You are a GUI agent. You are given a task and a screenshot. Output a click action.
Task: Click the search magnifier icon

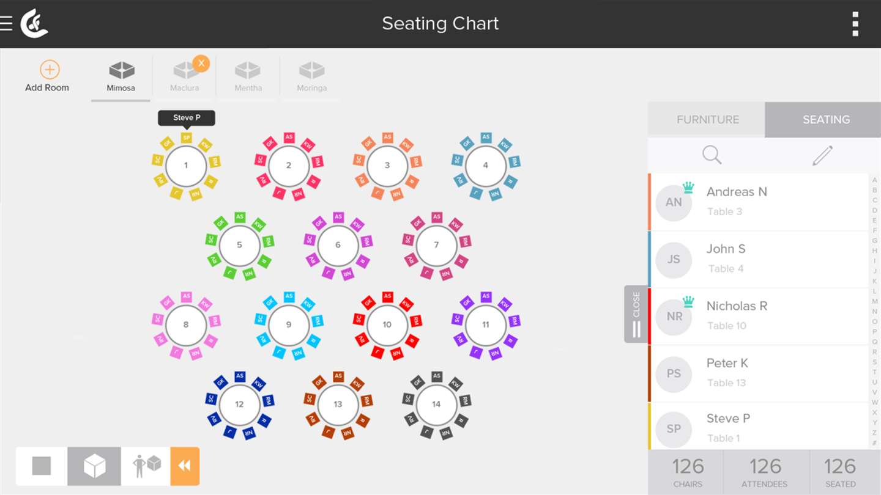click(712, 155)
